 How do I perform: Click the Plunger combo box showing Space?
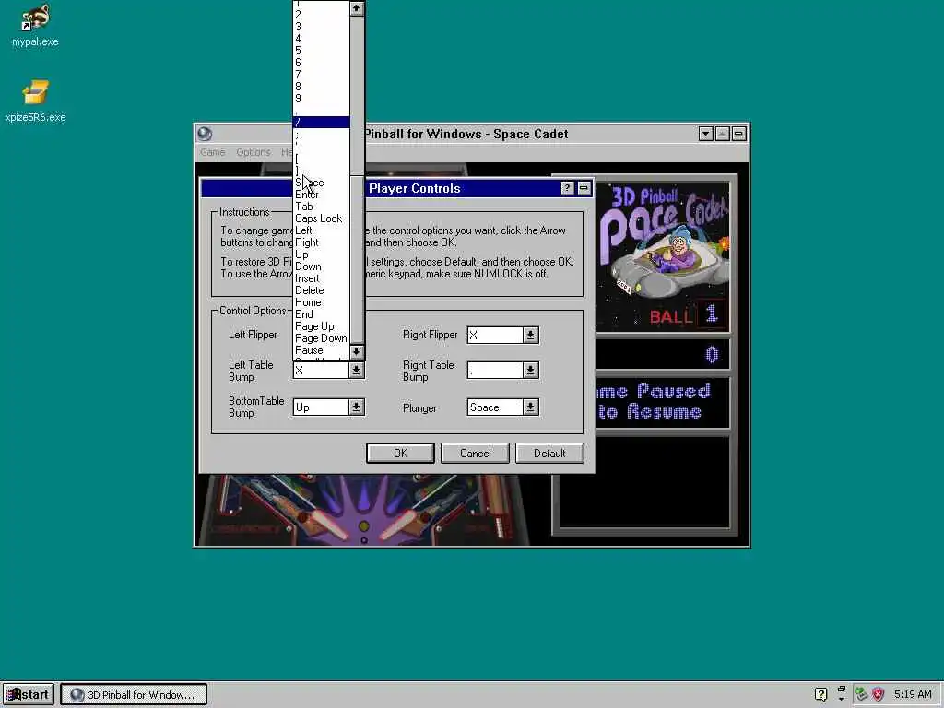point(495,407)
